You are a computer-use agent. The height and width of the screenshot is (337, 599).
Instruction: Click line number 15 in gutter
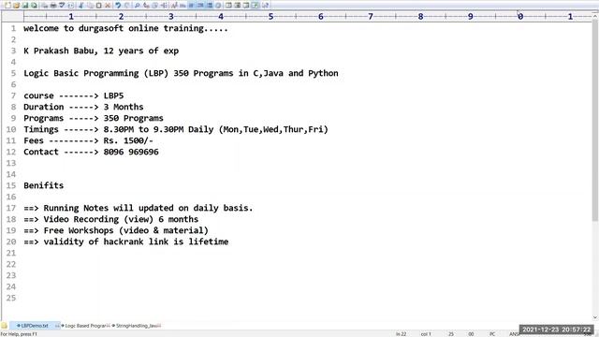[x=10, y=185]
